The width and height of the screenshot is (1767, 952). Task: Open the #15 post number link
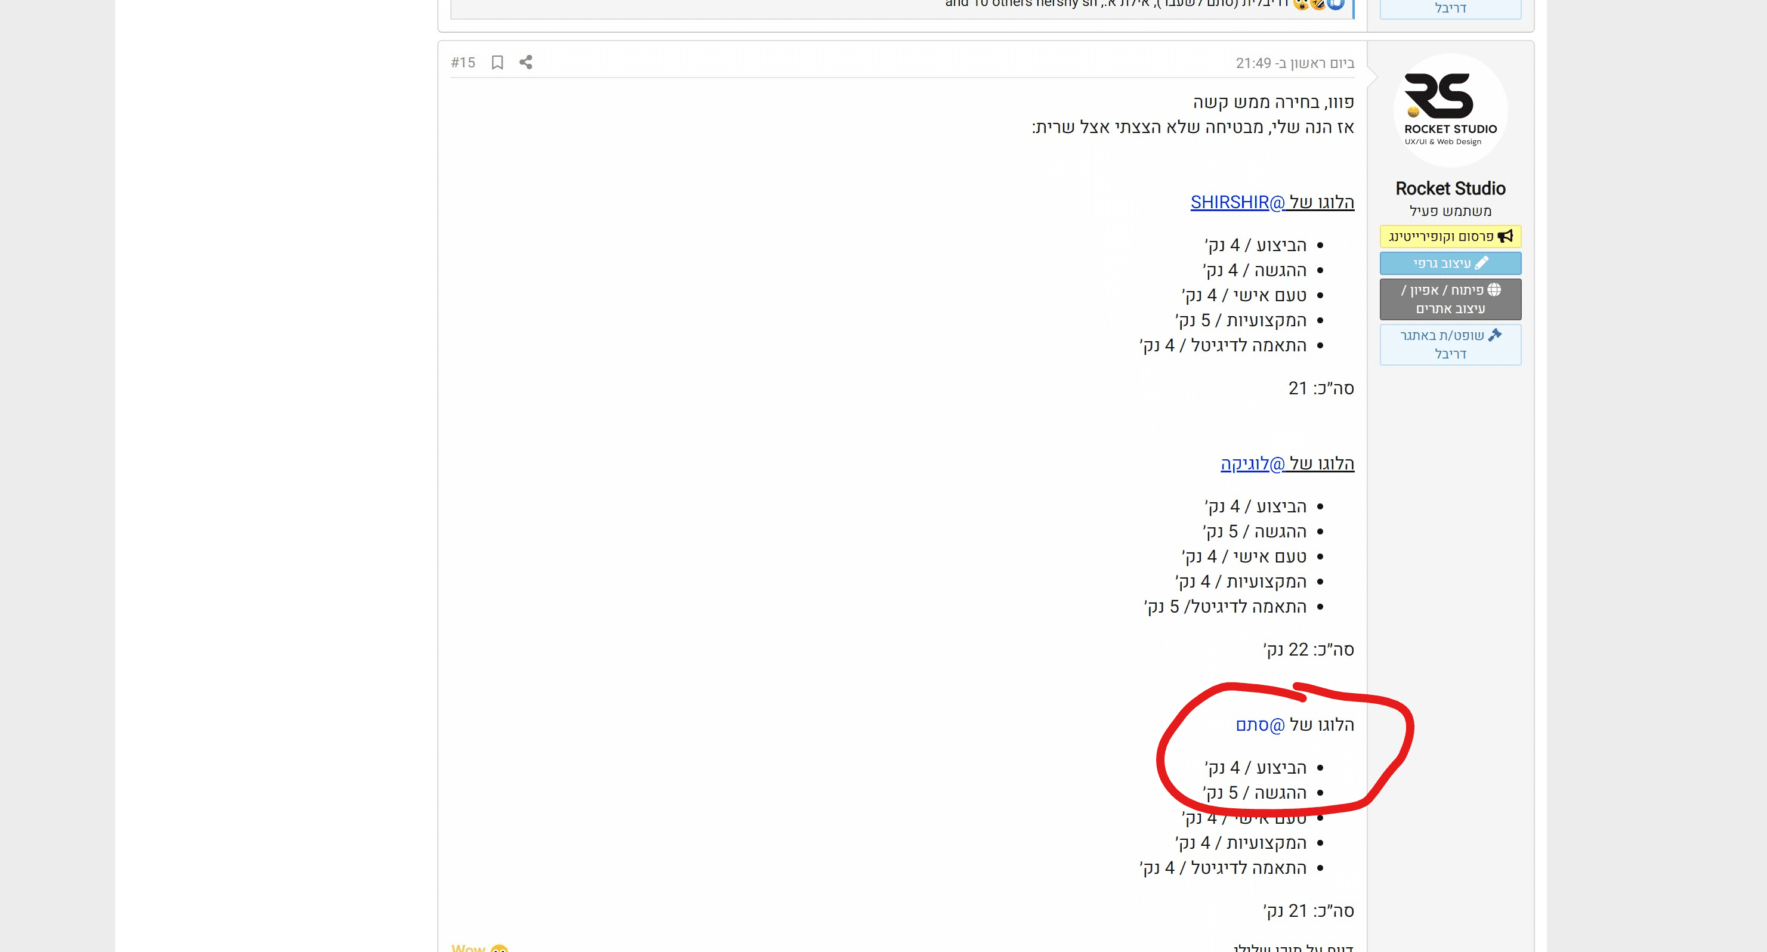click(x=463, y=63)
